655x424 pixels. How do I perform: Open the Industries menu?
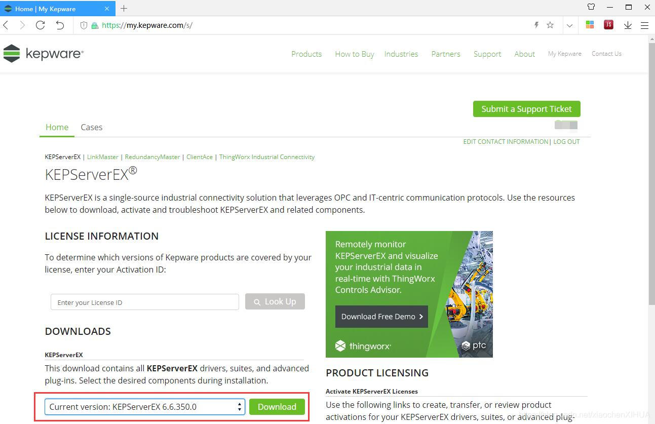tap(401, 54)
